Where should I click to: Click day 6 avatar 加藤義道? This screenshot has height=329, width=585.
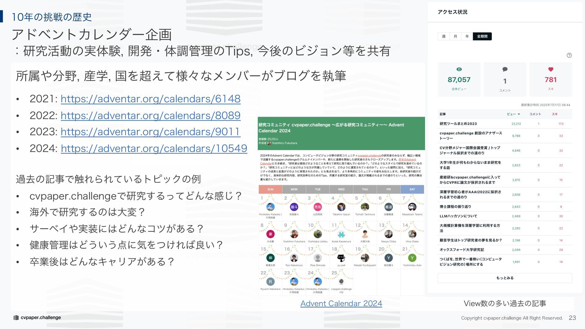pyautogui.click(x=388, y=207)
